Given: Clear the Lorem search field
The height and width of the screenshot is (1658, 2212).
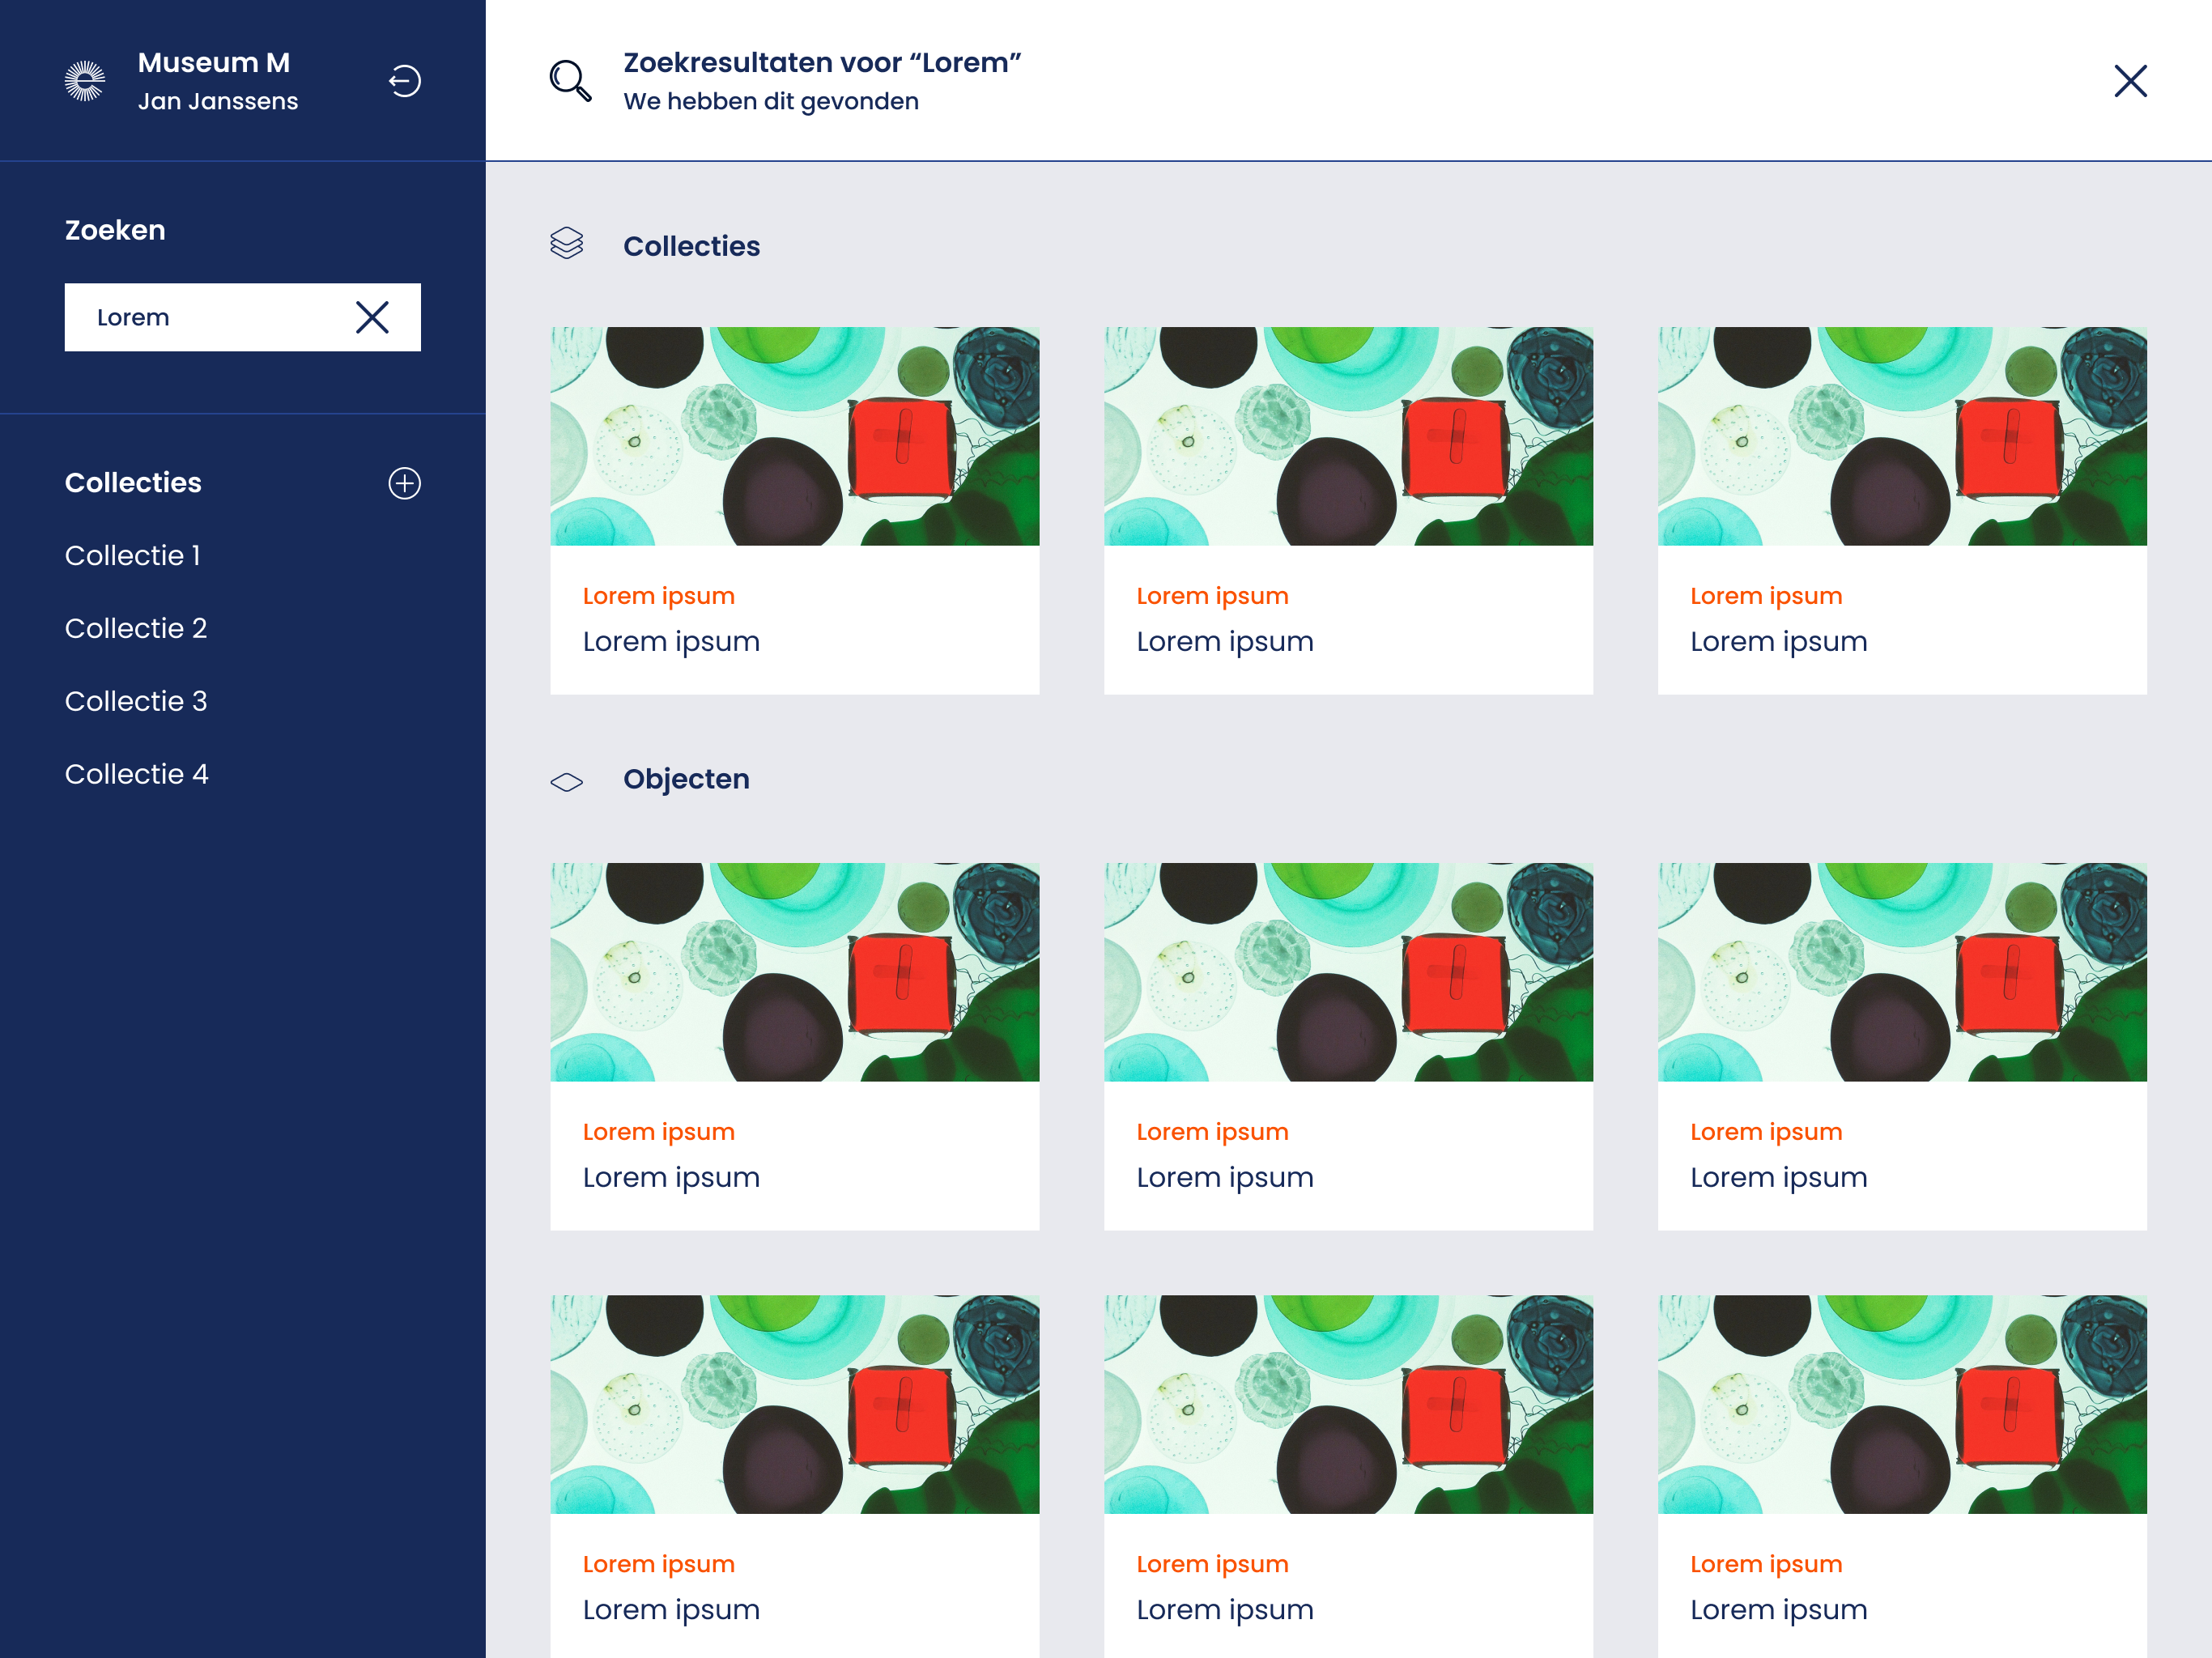Looking at the screenshot, I should (x=372, y=317).
